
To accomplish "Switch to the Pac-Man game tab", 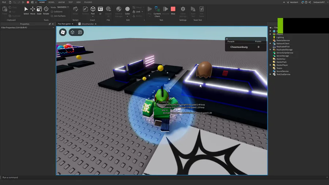I will pos(64,24).
